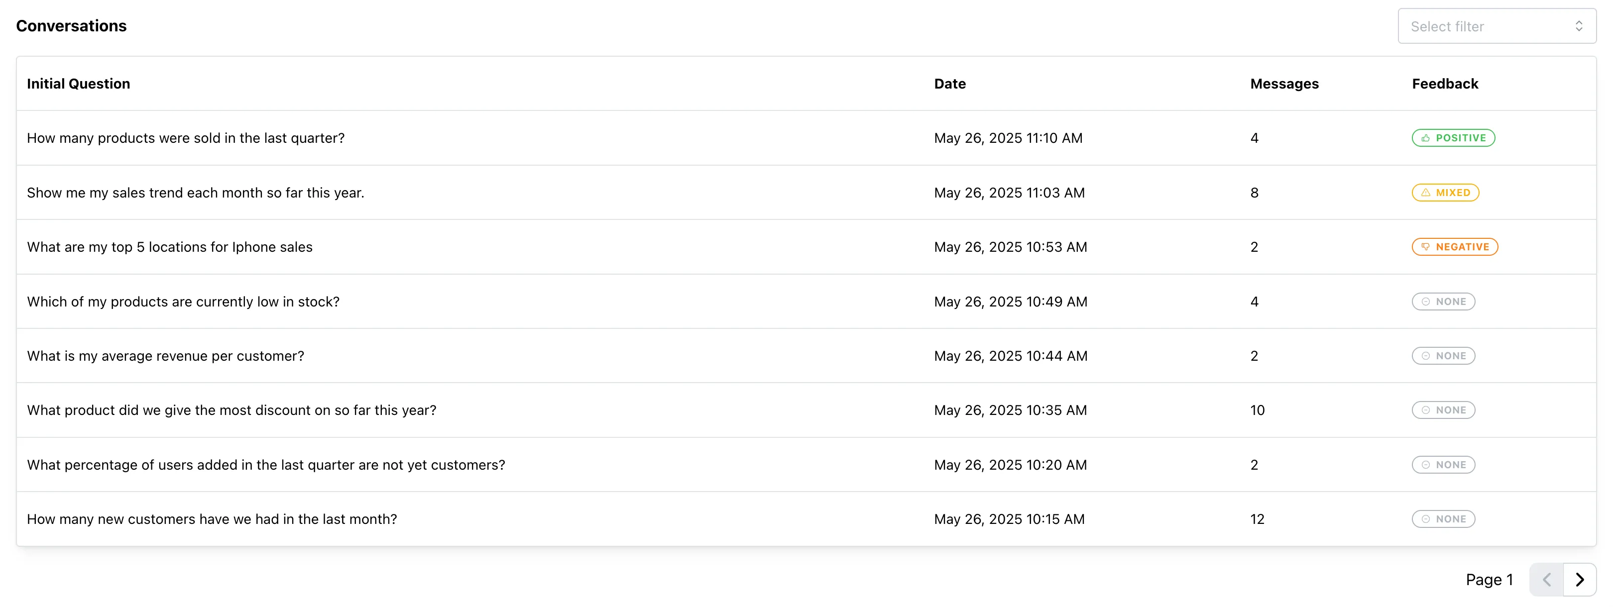Go to the next page arrow

pyautogui.click(x=1579, y=580)
